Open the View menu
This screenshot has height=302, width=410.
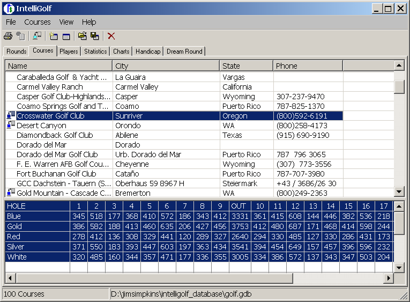click(66, 22)
